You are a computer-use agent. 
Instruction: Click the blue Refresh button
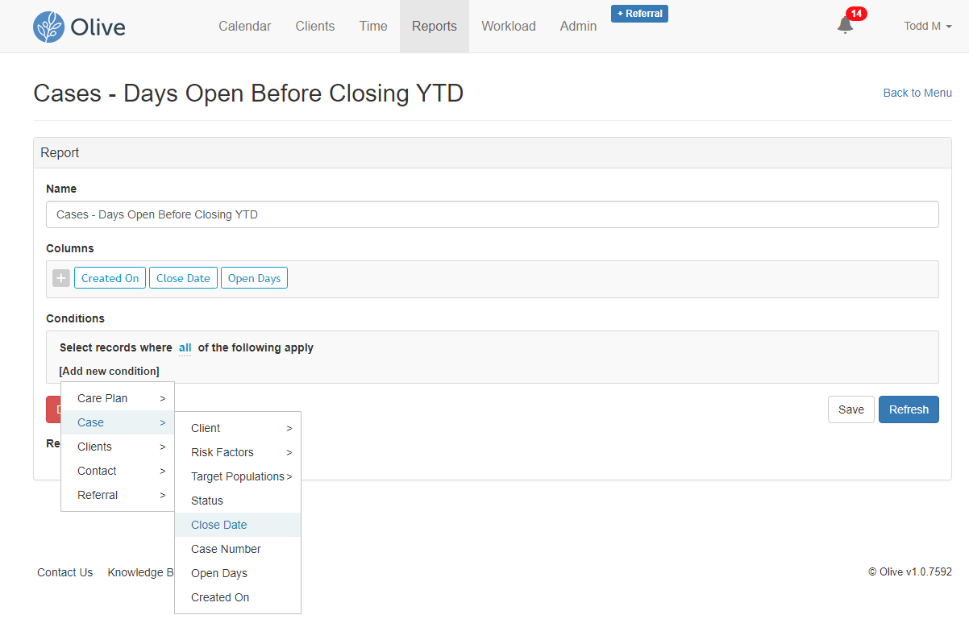pos(909,409)
